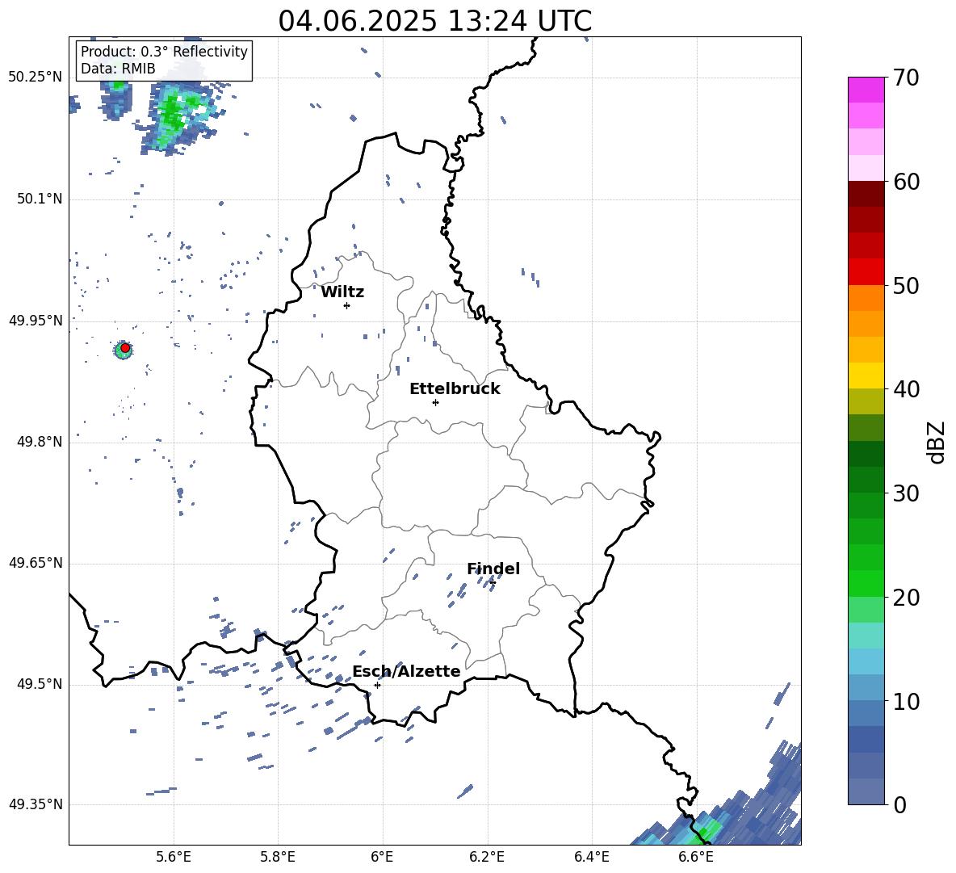Click the 49.5°N latitude tick label
The image size is (956, 873).
pyautogui.click(x=40, y=684)
